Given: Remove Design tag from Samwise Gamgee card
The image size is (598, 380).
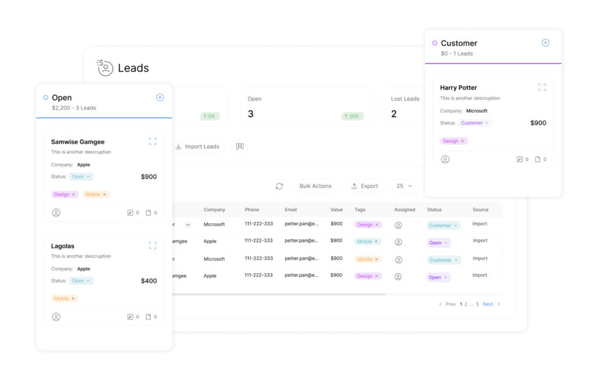Looking at the screenshot, I should [73, 195].
